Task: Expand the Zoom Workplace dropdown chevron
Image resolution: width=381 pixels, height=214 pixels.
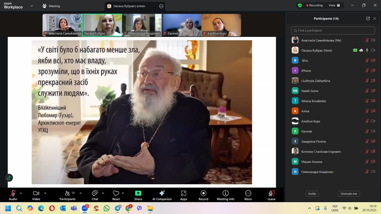Action: pos(32,6)
